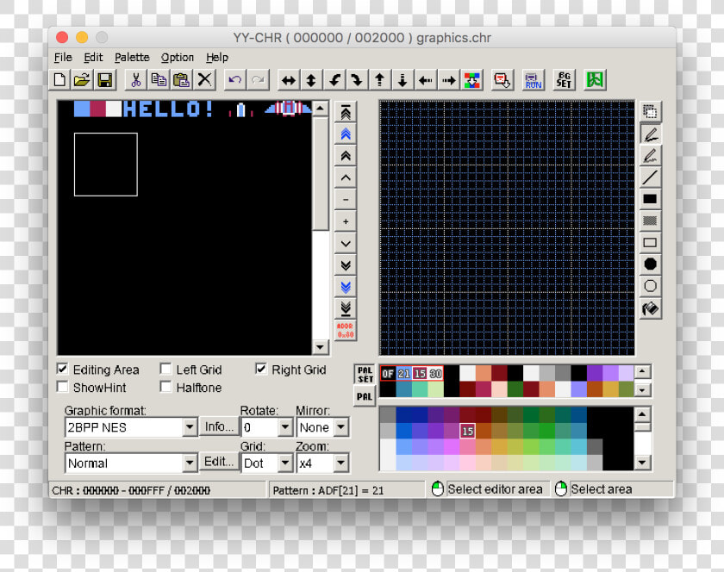Save file with the floppy disk icon

coord(105,80)
